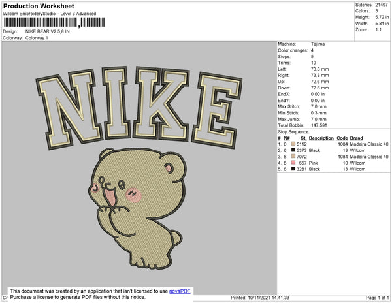The width and height of the screenshot is (392, 303).
Task: Click the 'Description' column header
Action: 321,138
